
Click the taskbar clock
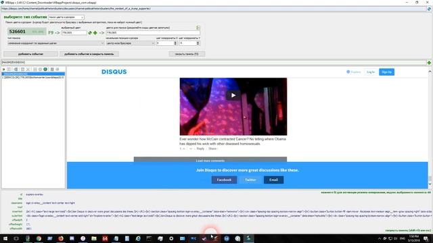pos(413,238)
